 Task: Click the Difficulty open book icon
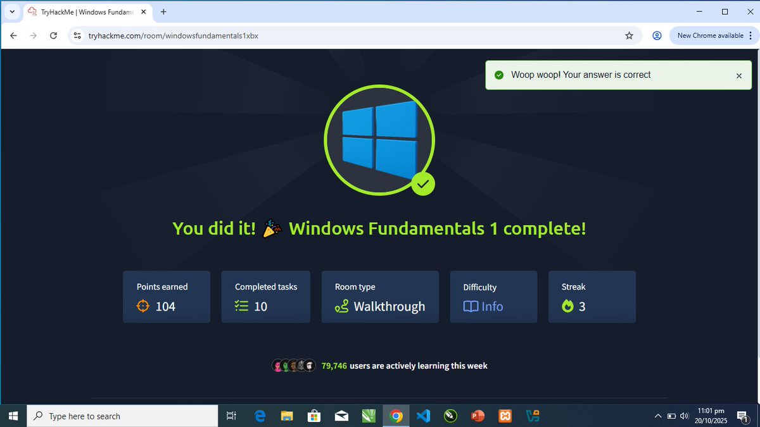click(471, 306)
